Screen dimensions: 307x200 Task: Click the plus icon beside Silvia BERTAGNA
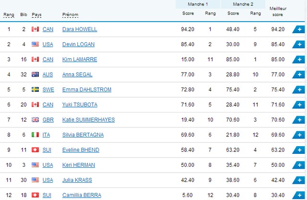click(299, 135)
